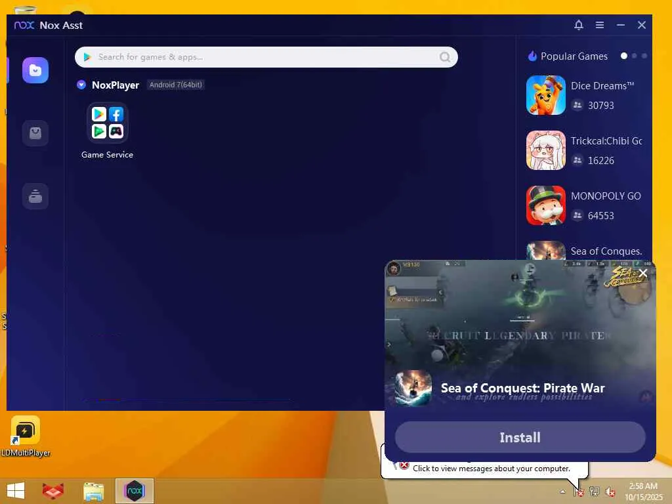Open the red fox taskbar app
672x504 pixels.
[x=53, y=491]
